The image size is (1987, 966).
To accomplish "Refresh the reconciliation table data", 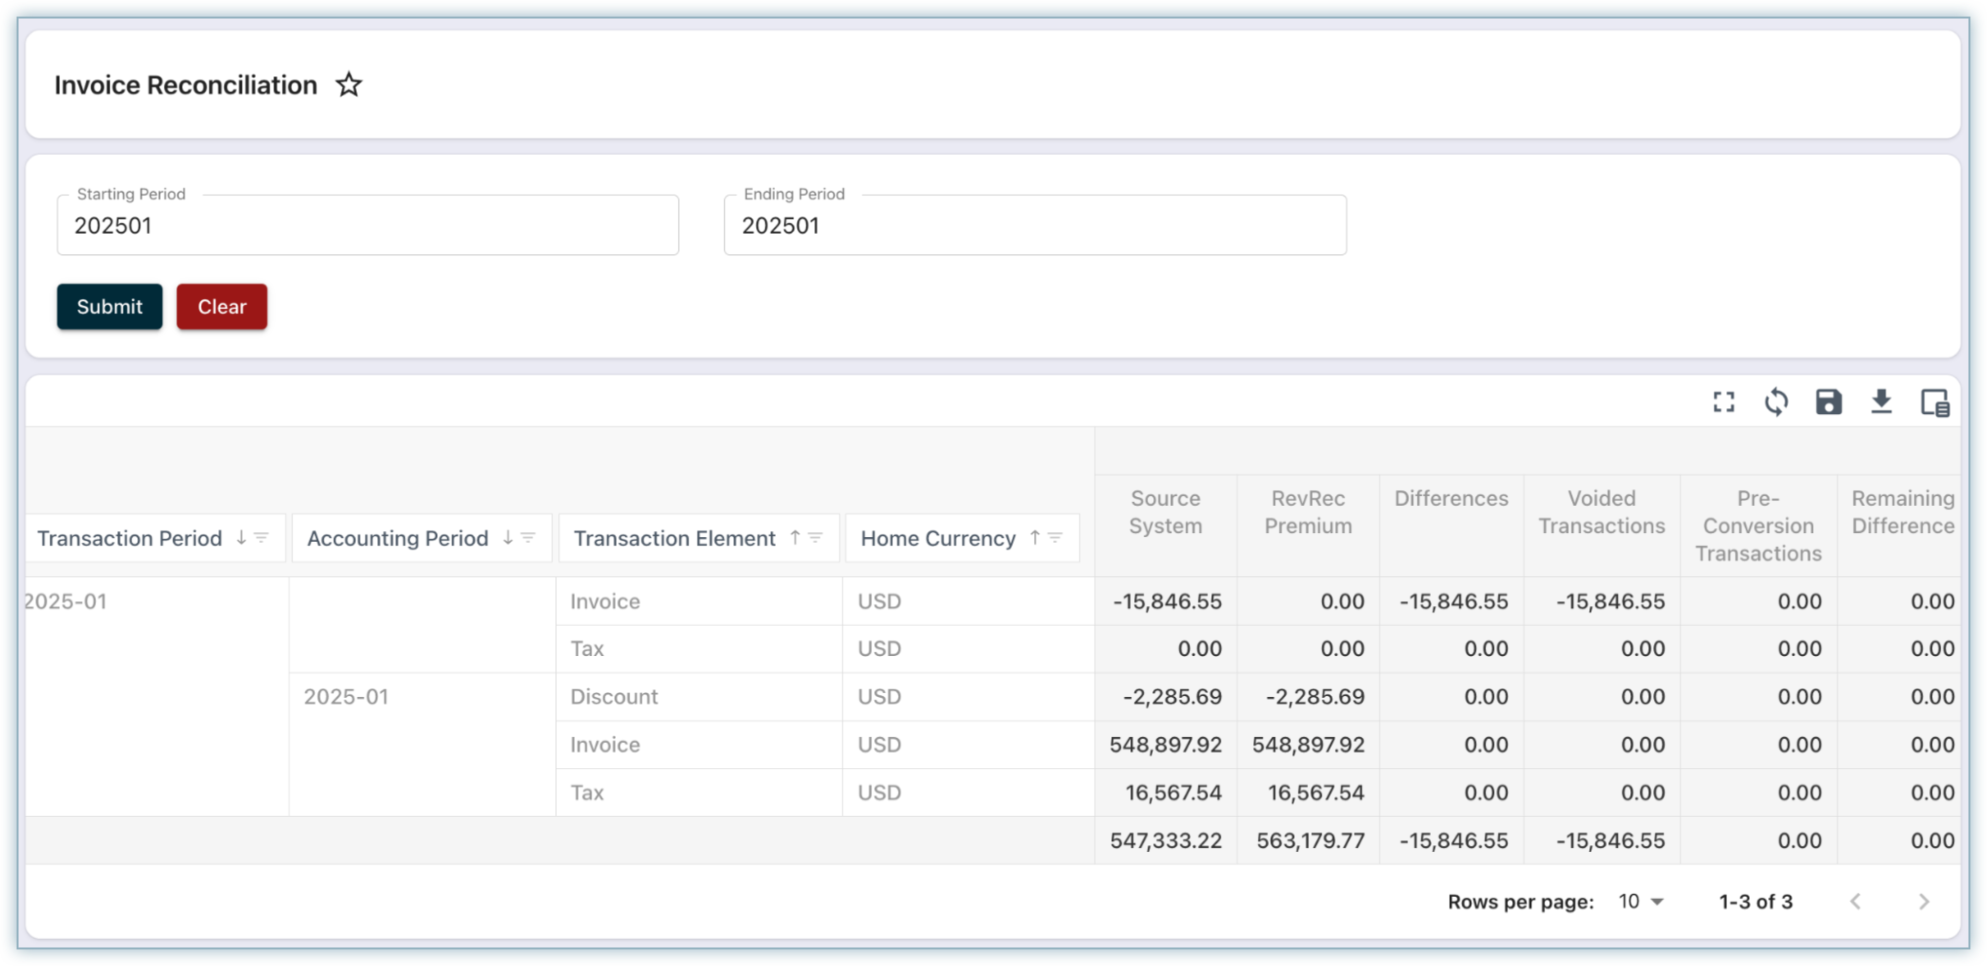I will (1776, 403).
